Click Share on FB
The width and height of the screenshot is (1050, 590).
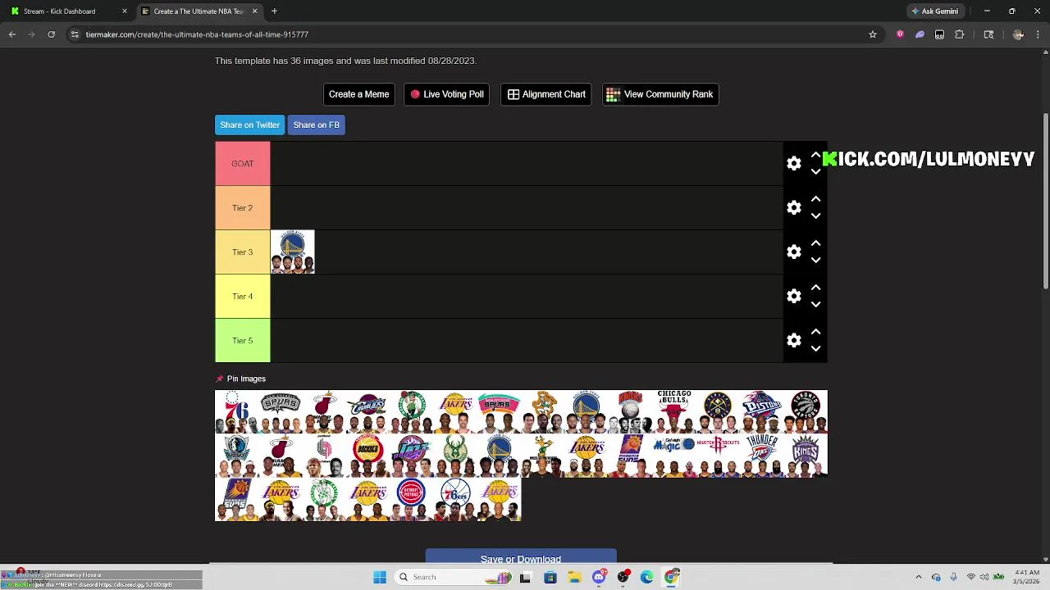(316, 125)
